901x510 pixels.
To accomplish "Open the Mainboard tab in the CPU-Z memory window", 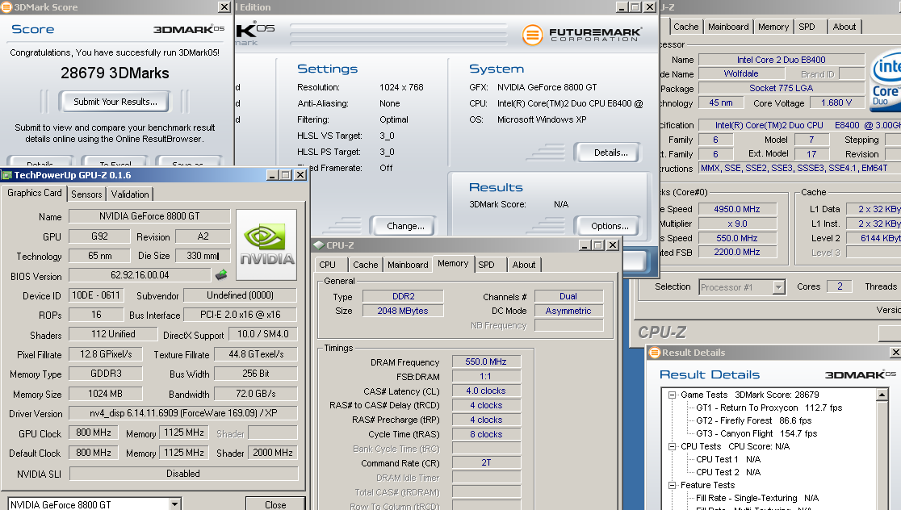I will click(408, 265).
